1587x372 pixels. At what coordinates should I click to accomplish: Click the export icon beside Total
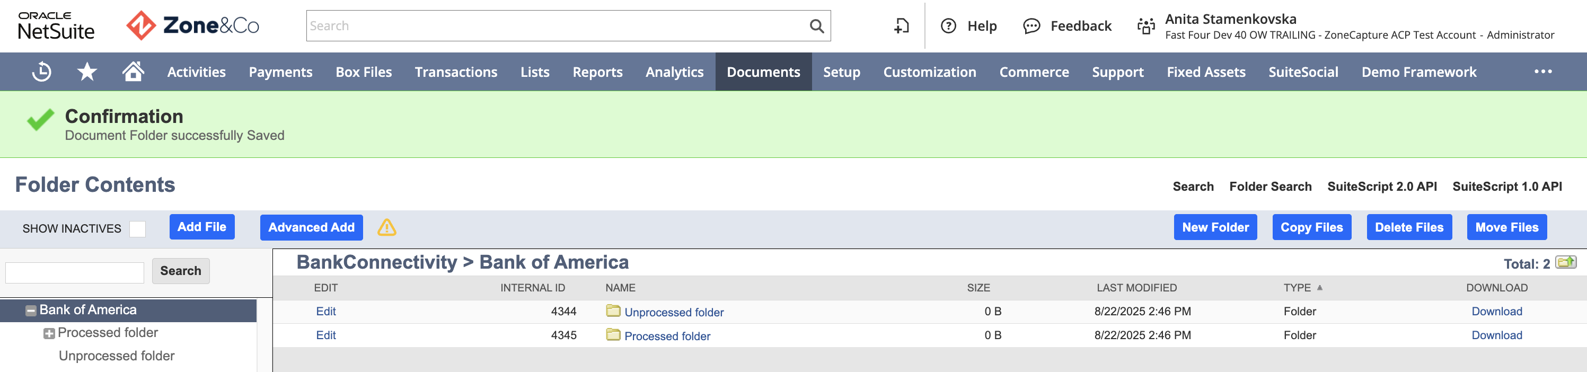1566,262
